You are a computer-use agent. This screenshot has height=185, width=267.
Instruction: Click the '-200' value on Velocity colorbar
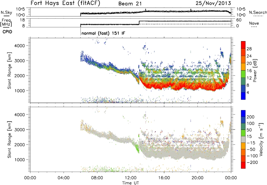point(252,162)
